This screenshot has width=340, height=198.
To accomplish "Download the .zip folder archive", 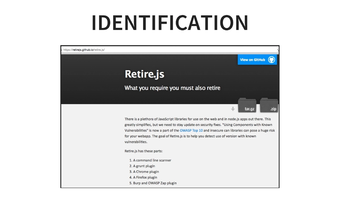I will pos(269,106).
